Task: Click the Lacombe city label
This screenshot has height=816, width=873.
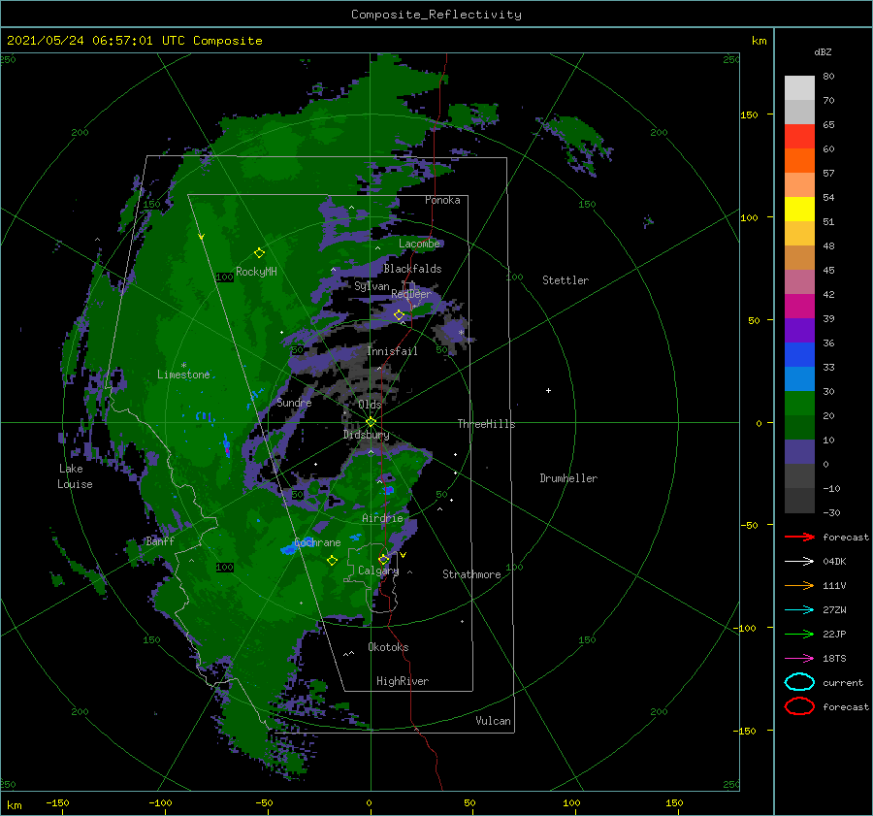Action: click(x=419, y=244)
